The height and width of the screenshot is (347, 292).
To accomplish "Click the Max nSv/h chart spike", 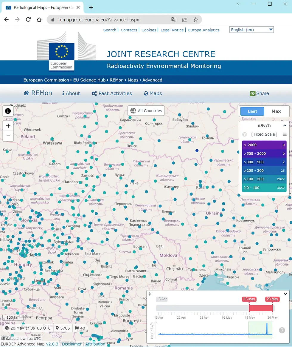I will click(x=267, y=328).
